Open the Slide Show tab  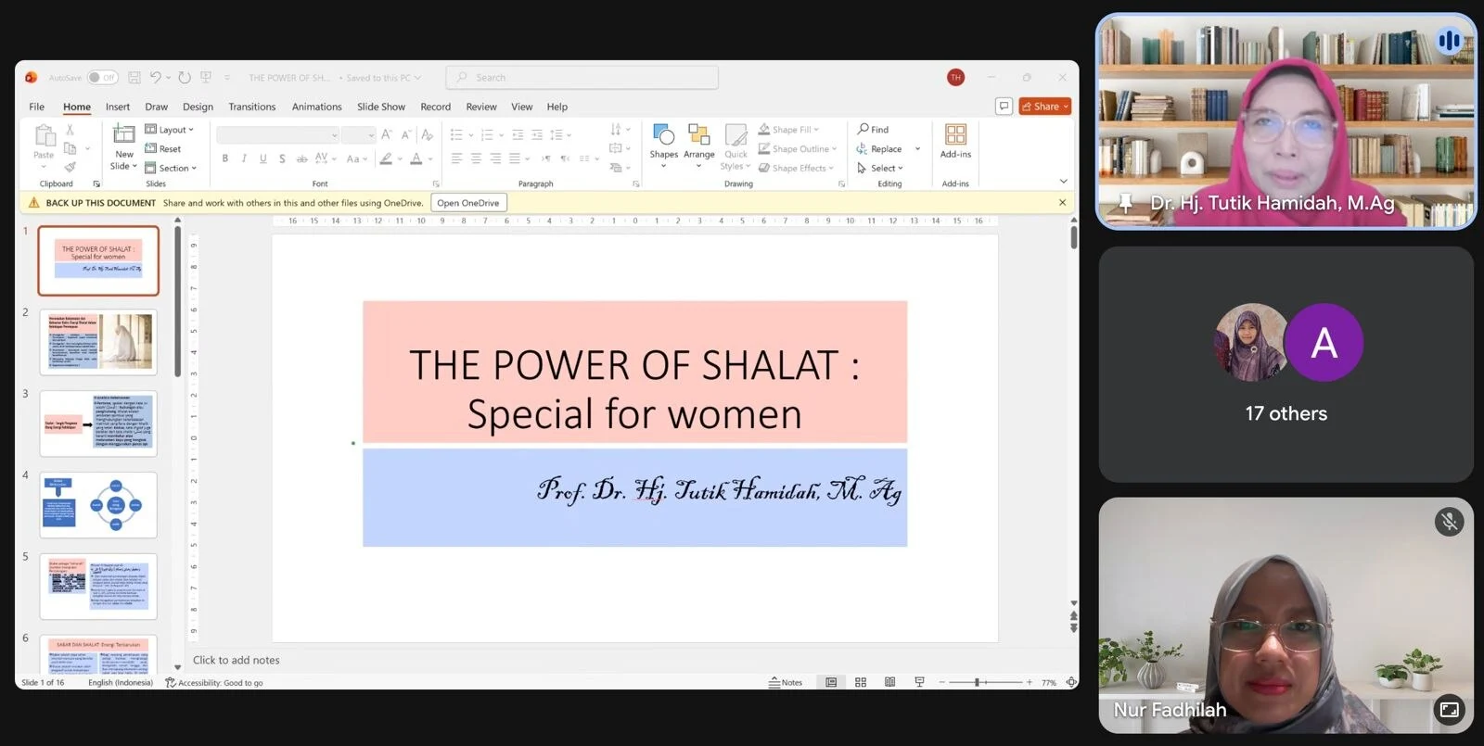381,107
